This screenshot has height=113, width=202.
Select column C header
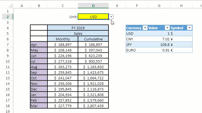tap(63, 6)
